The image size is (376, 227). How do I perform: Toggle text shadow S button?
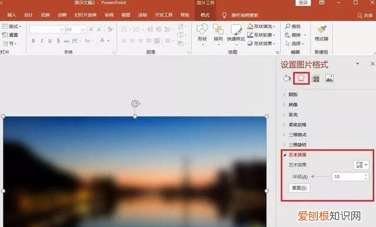[58, 41]
